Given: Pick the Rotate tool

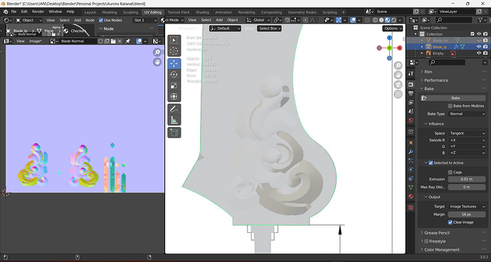Looking at the screenshot, I should point(174,75).
